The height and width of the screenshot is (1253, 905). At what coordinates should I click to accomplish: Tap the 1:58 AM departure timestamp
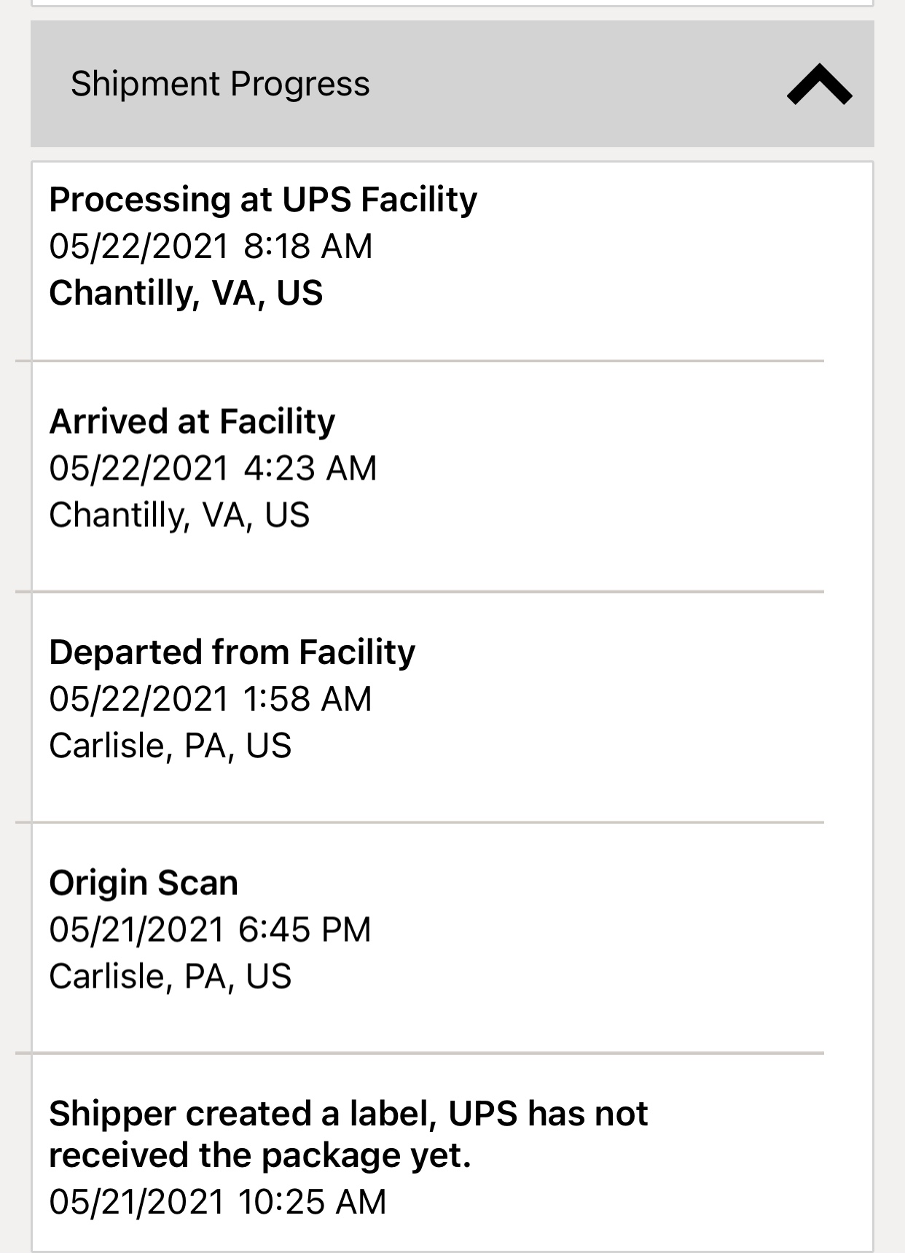point(211,699)
